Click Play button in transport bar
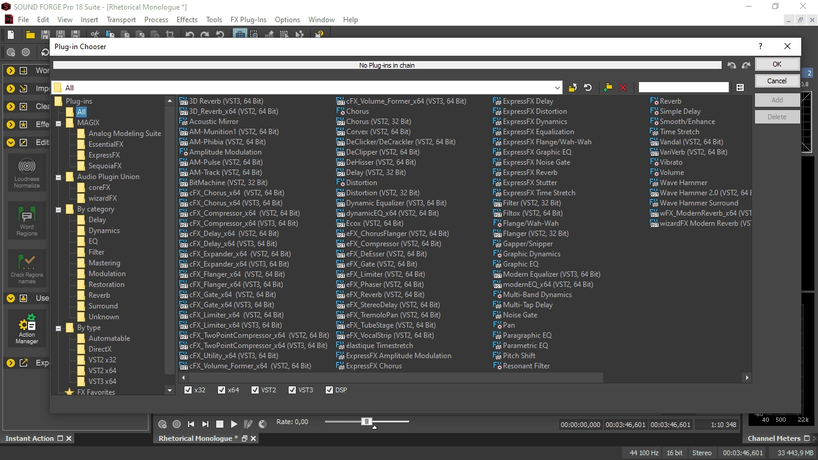The height and width of the screenshot is (460, 818). [x=234, y=424]
